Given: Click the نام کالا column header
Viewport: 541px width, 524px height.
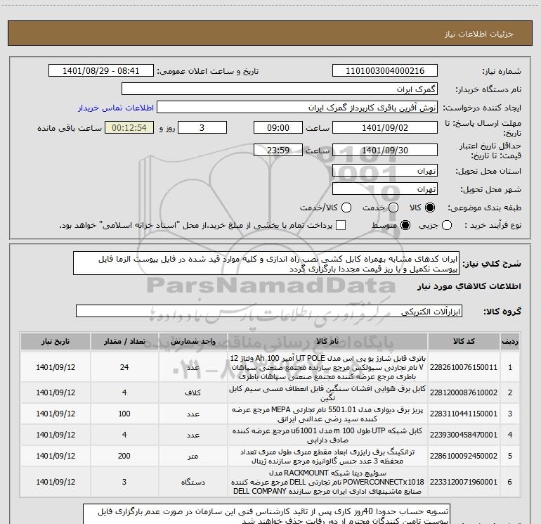Looking at the screenshot, I should [x=327, y=341].
